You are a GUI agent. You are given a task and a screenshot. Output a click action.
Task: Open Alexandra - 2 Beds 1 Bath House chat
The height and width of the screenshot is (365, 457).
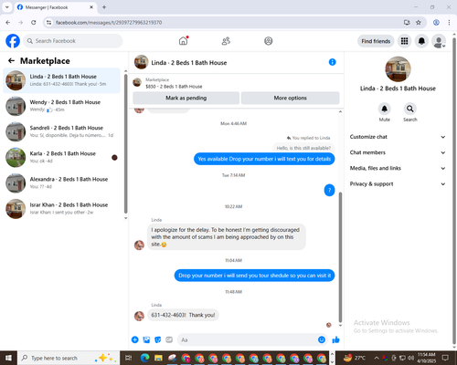(62, 182)
